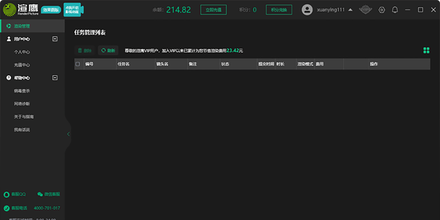Click the 刷新 refresh button

point(108,51)
